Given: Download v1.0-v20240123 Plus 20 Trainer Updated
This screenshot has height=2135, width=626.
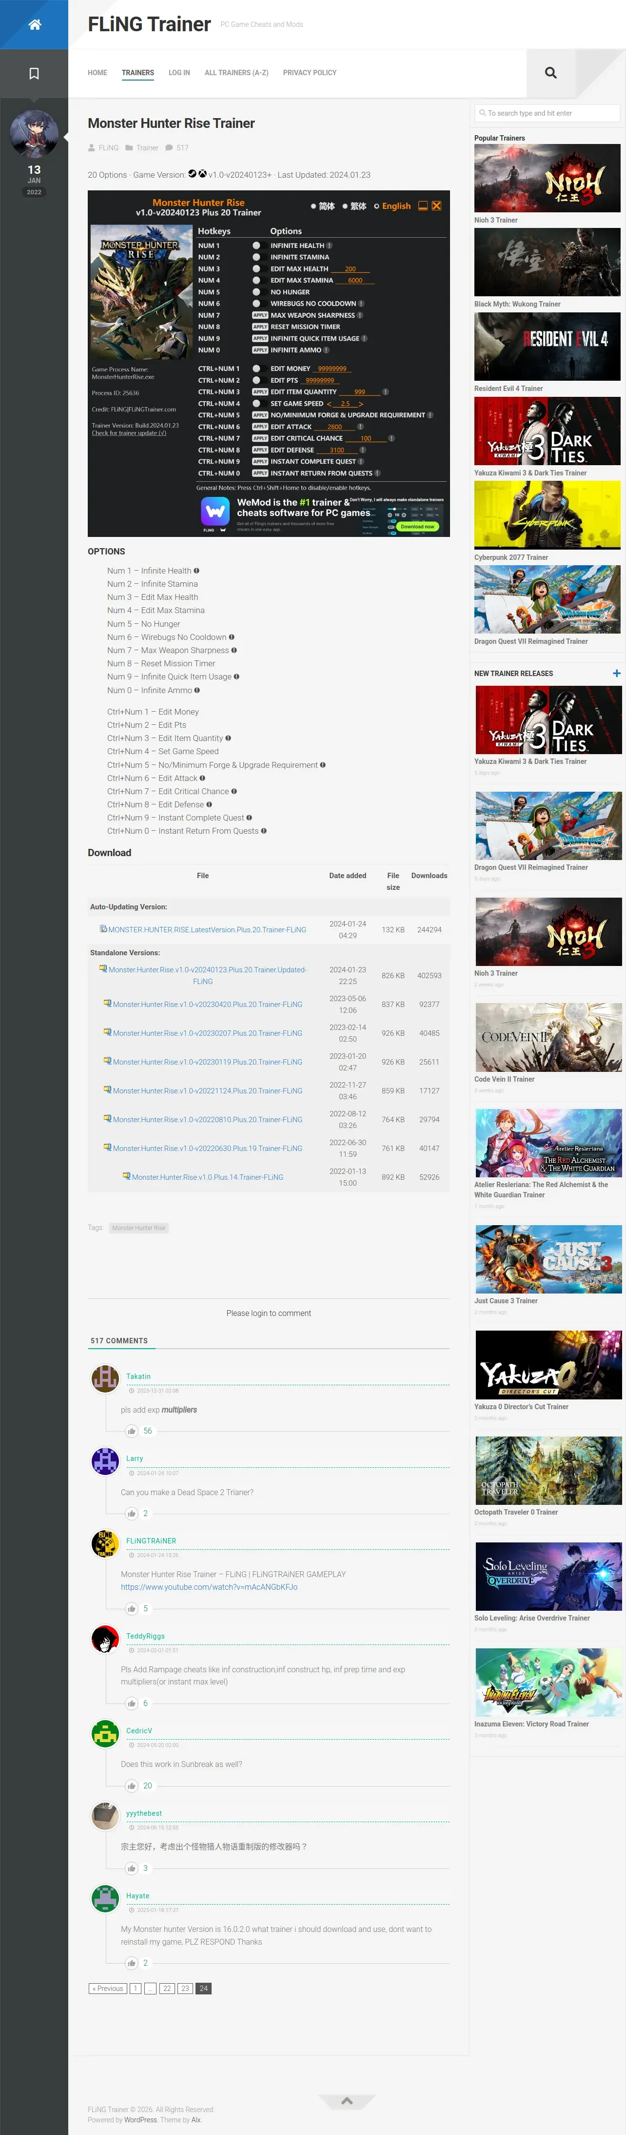Looking at the screenshot, I should (207, 976).
